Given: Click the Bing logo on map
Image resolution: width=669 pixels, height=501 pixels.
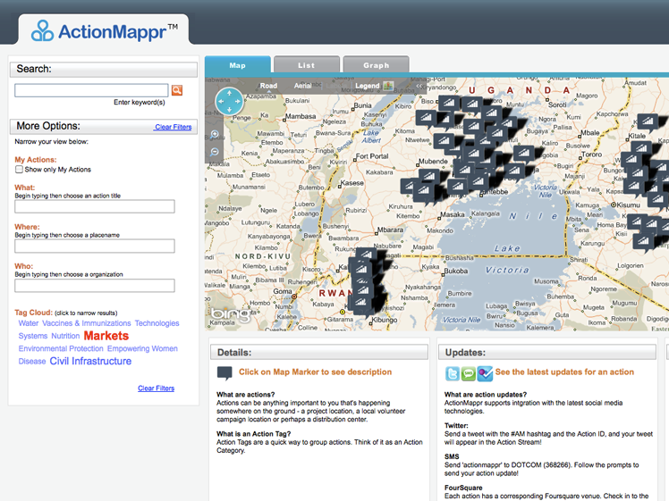Looking at the screenshot, I should click(x=231, y=315).
